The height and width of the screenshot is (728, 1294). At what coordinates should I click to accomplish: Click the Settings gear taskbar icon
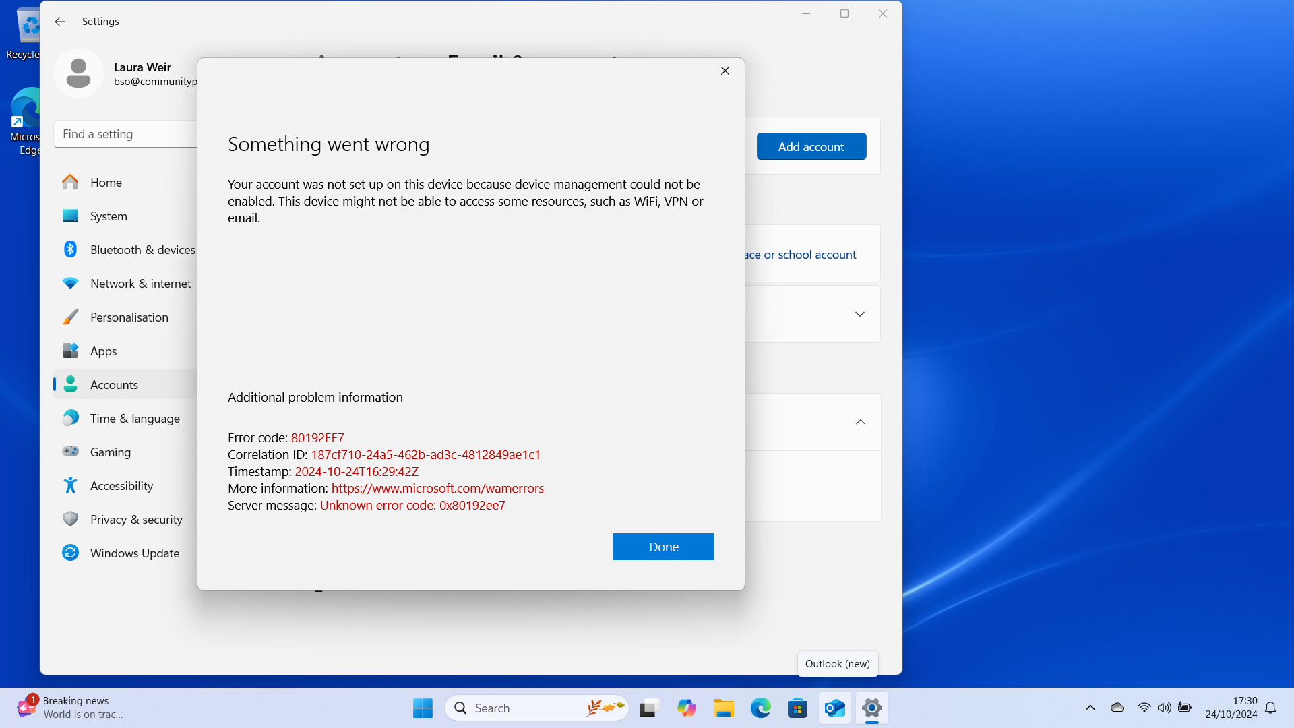click(871, 708)
